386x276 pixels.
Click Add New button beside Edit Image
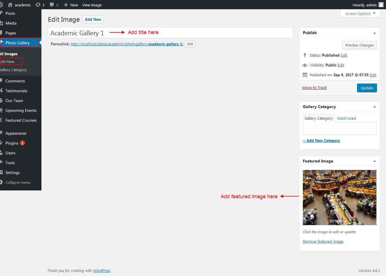click(x=93, y=19)
